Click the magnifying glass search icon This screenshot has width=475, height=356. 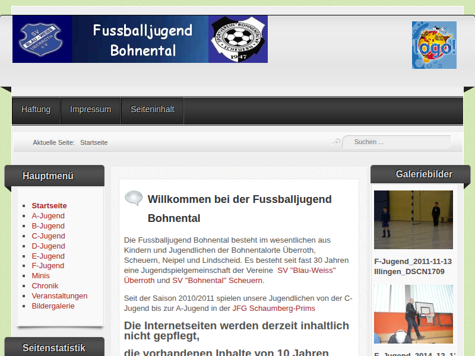pyautogui.click(x=336, y=142)
